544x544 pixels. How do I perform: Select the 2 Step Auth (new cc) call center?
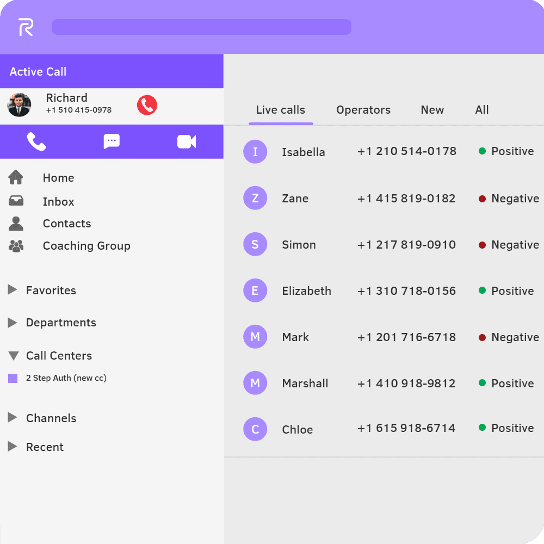[66, 378]
